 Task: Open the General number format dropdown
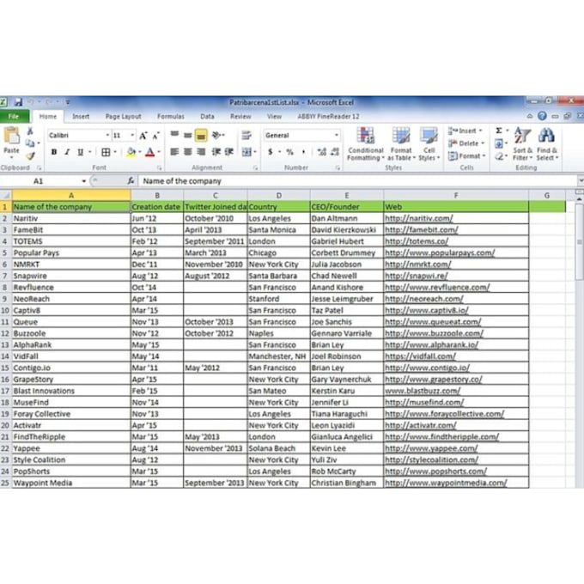coord(337,135)
